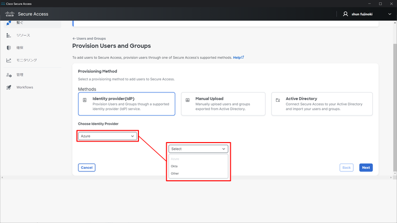This screenshot has height=223, width=397.
Task: Click the Identity provider card icon
Action: 85,100
